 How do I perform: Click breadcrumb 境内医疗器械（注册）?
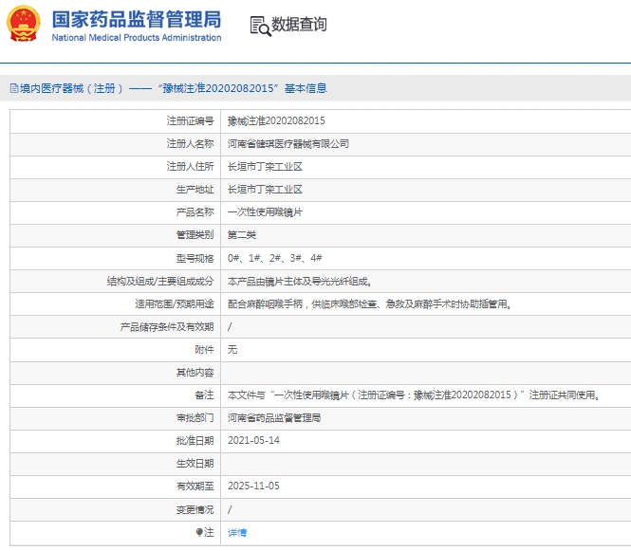click(x=71, y=88)
